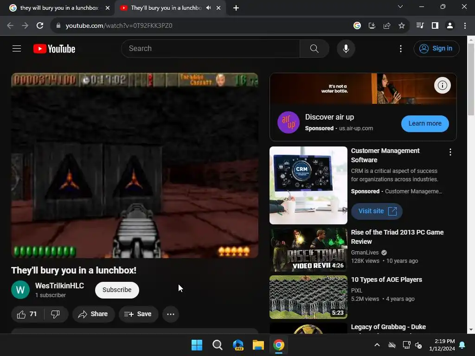475x356 pixels.
Task: Click the address bar URL
Action: coord(119,26)
